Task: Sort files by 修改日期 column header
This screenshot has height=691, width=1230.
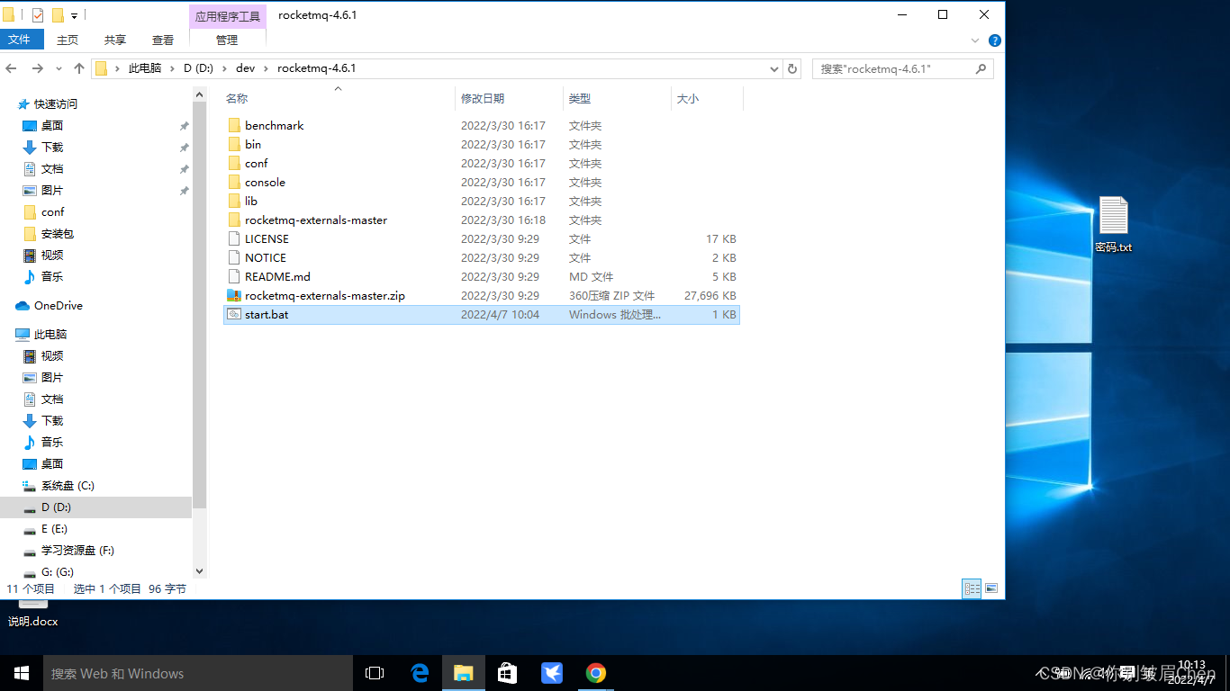Action: (x=483, y=98)
